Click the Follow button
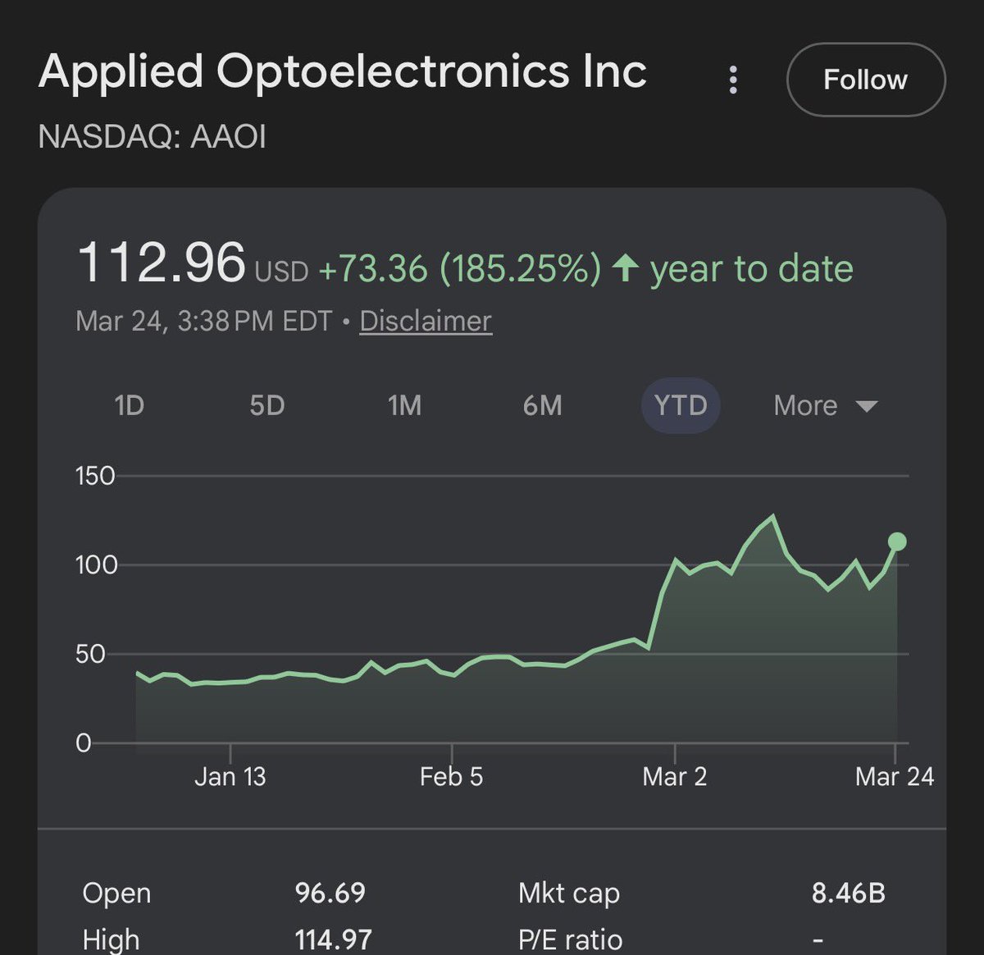This screenshot has height=955, width=984. point(865,80)
